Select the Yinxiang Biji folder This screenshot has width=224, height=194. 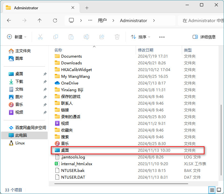[72, 90]
